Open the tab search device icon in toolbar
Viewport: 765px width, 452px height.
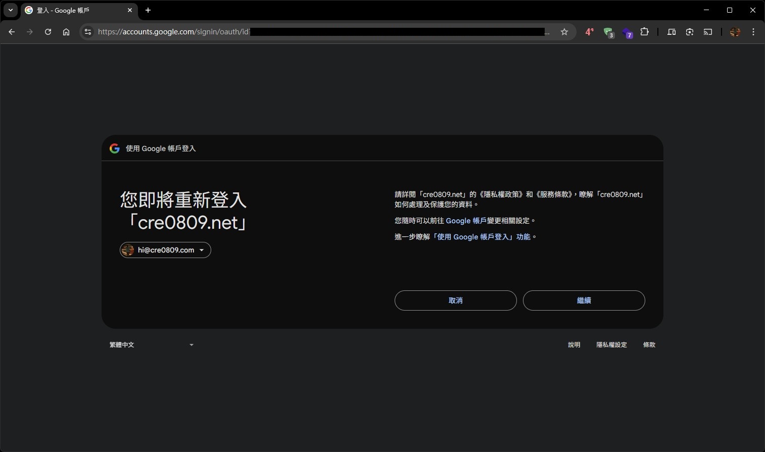pos(672,31)
